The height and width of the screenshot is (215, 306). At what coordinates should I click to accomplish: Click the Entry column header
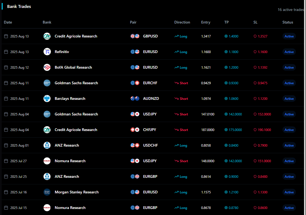tap(206, 22)
